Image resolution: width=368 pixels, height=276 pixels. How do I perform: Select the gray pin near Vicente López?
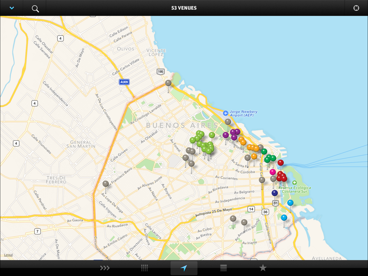point(168,83)
